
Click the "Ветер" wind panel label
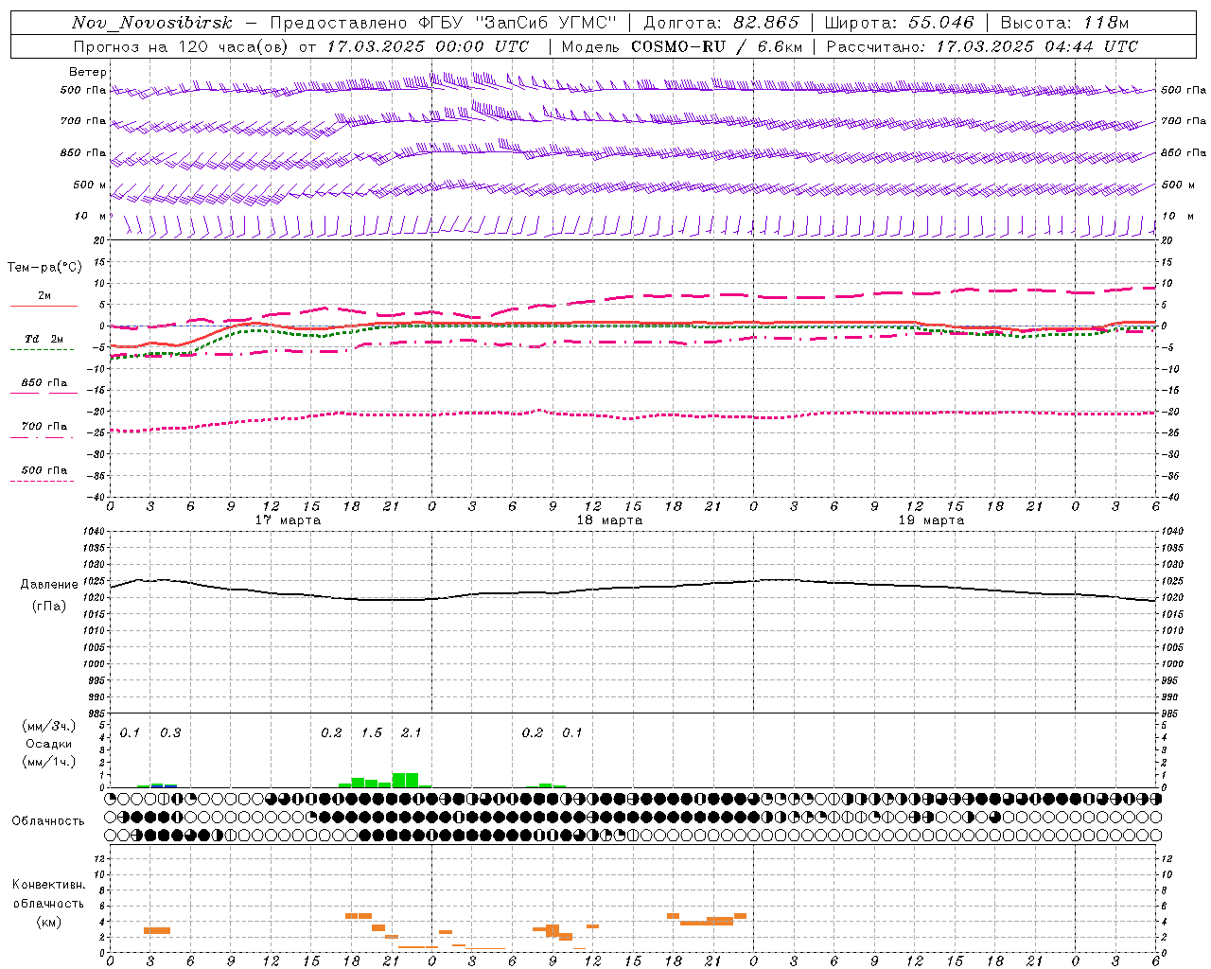coord(87,72)
